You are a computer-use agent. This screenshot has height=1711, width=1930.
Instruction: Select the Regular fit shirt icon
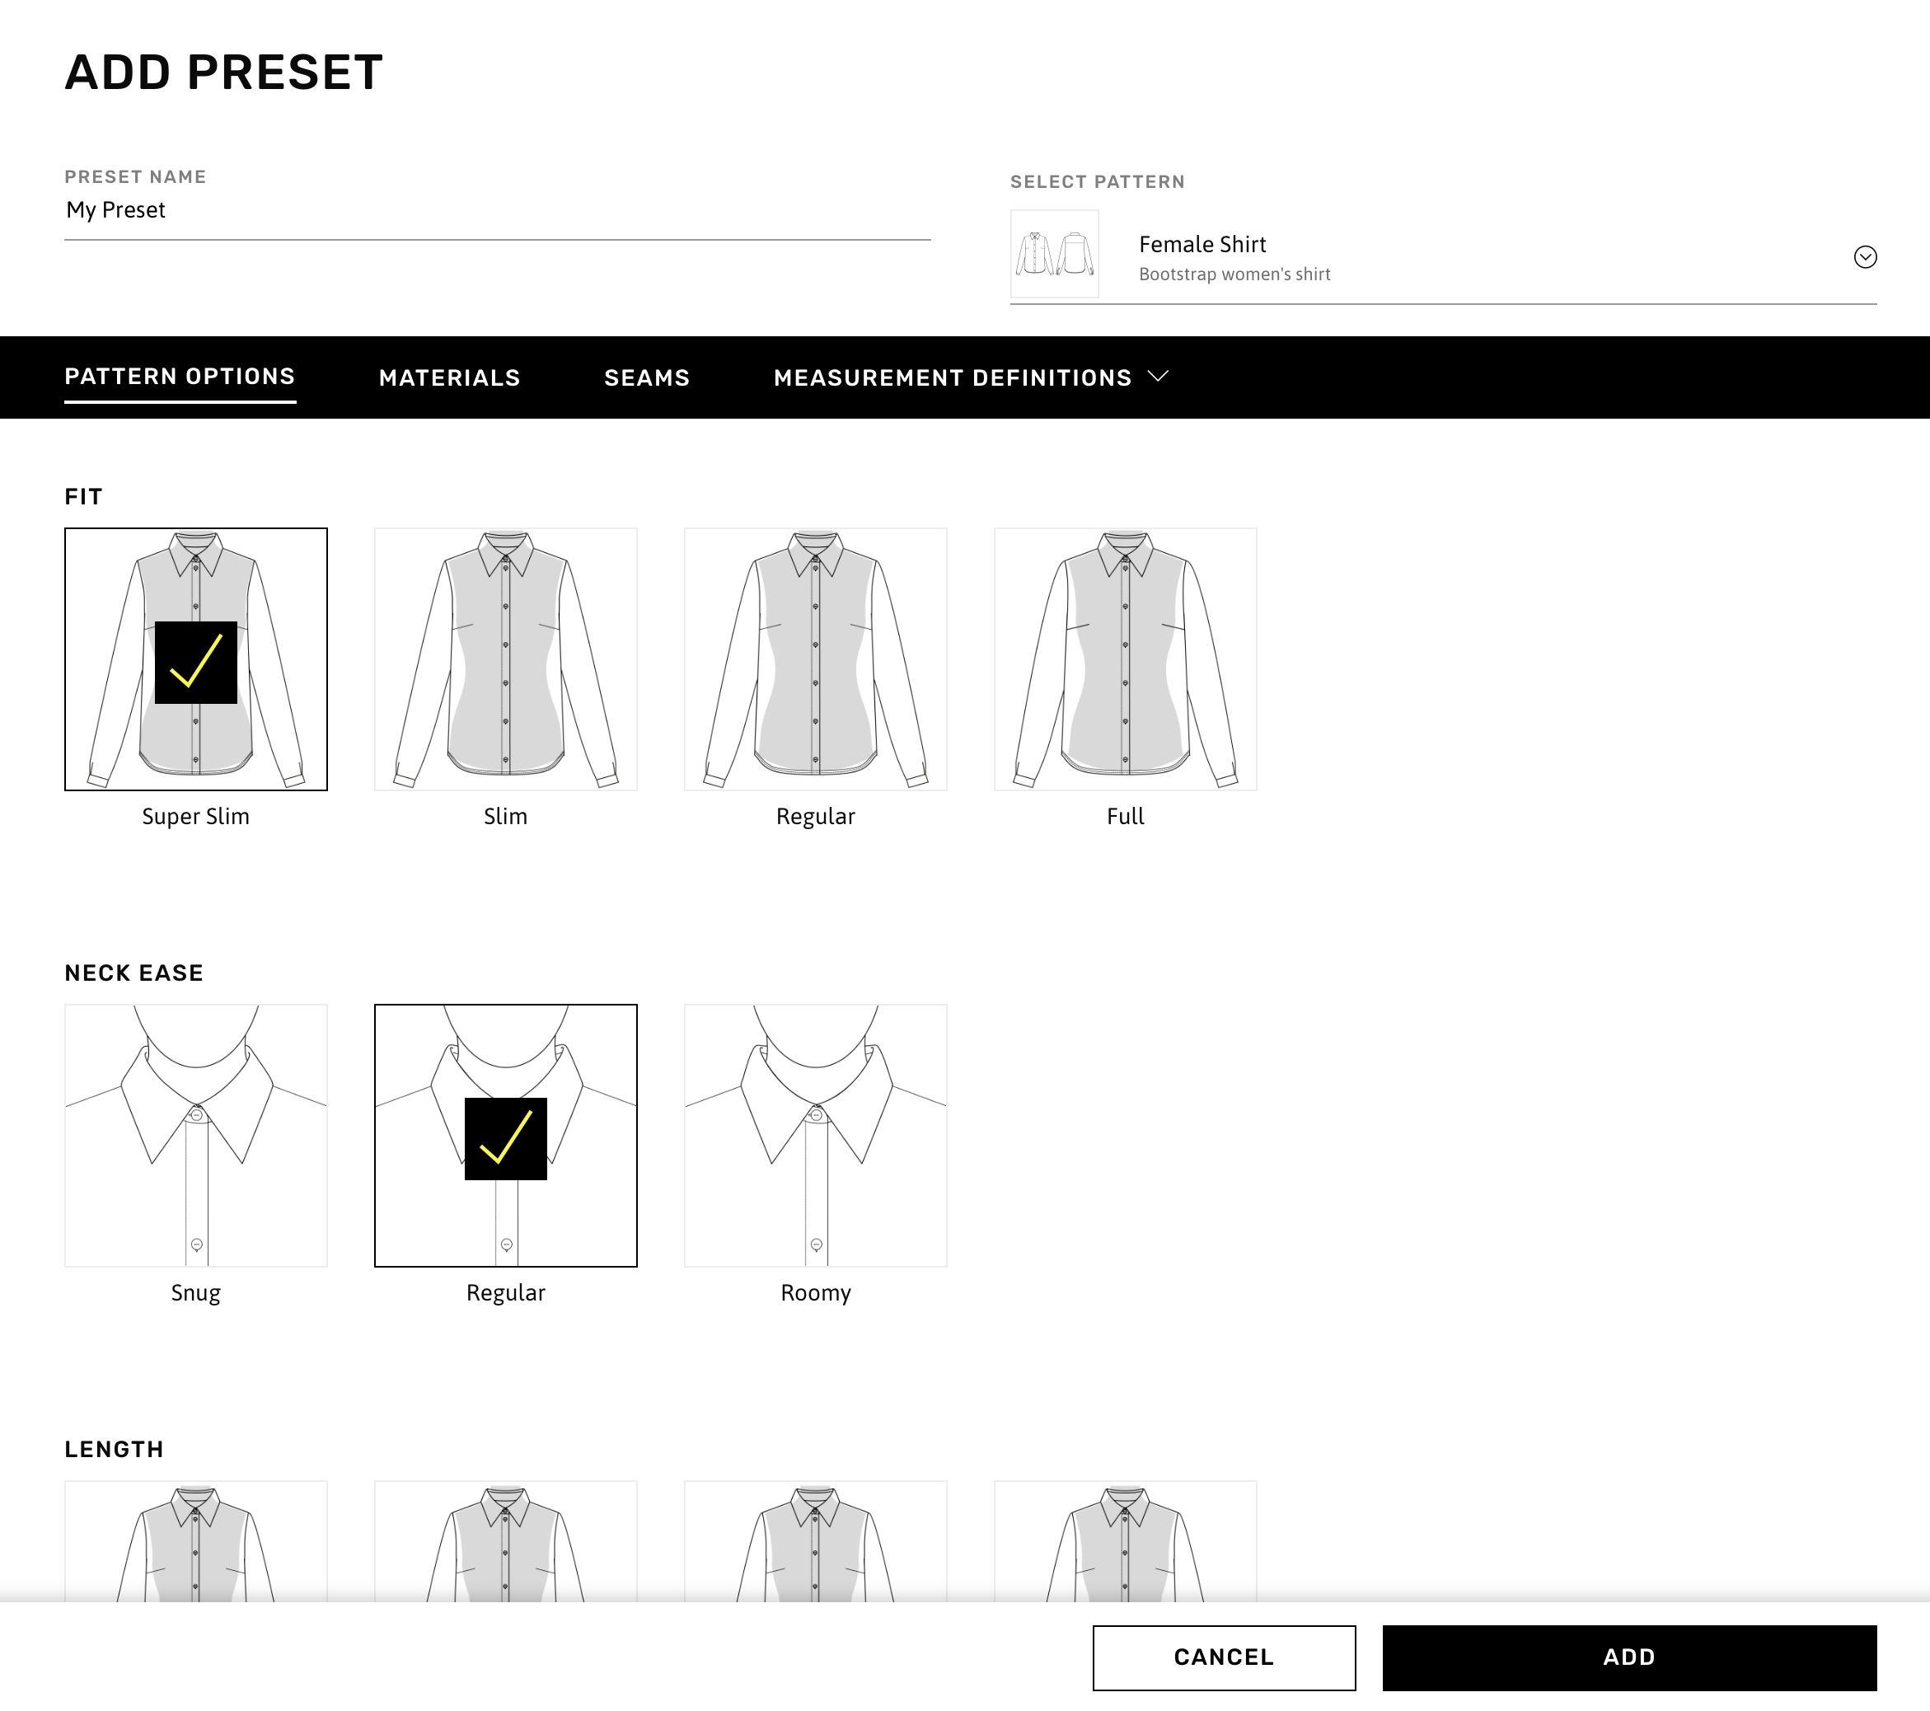coord(816,659)
